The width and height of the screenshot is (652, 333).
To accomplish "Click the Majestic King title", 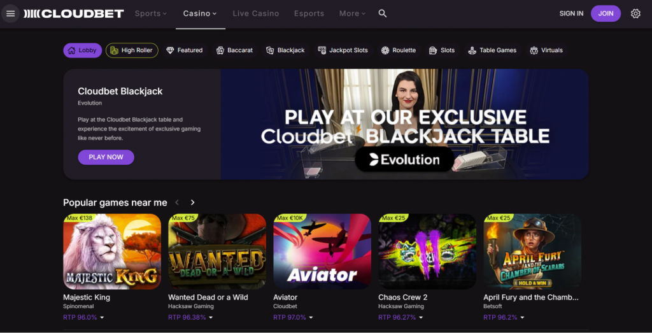I will click(x=87, y=297).
